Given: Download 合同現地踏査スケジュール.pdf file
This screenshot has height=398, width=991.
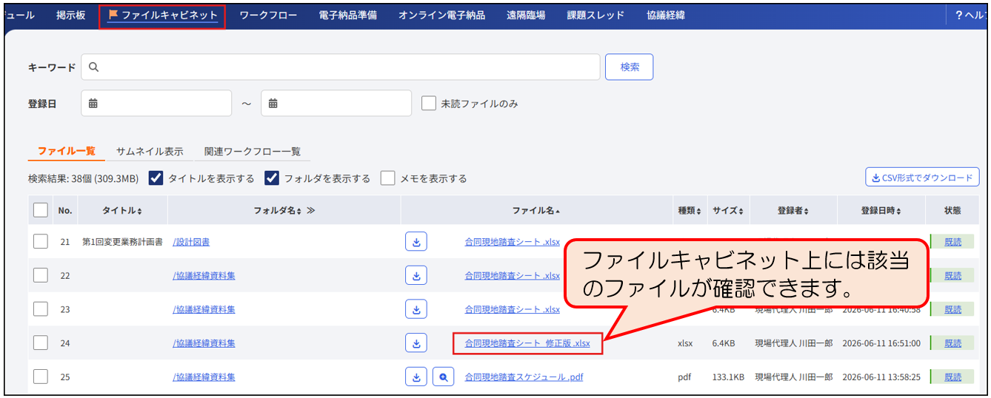Looking at the screenshot, I should coord(416,377).
